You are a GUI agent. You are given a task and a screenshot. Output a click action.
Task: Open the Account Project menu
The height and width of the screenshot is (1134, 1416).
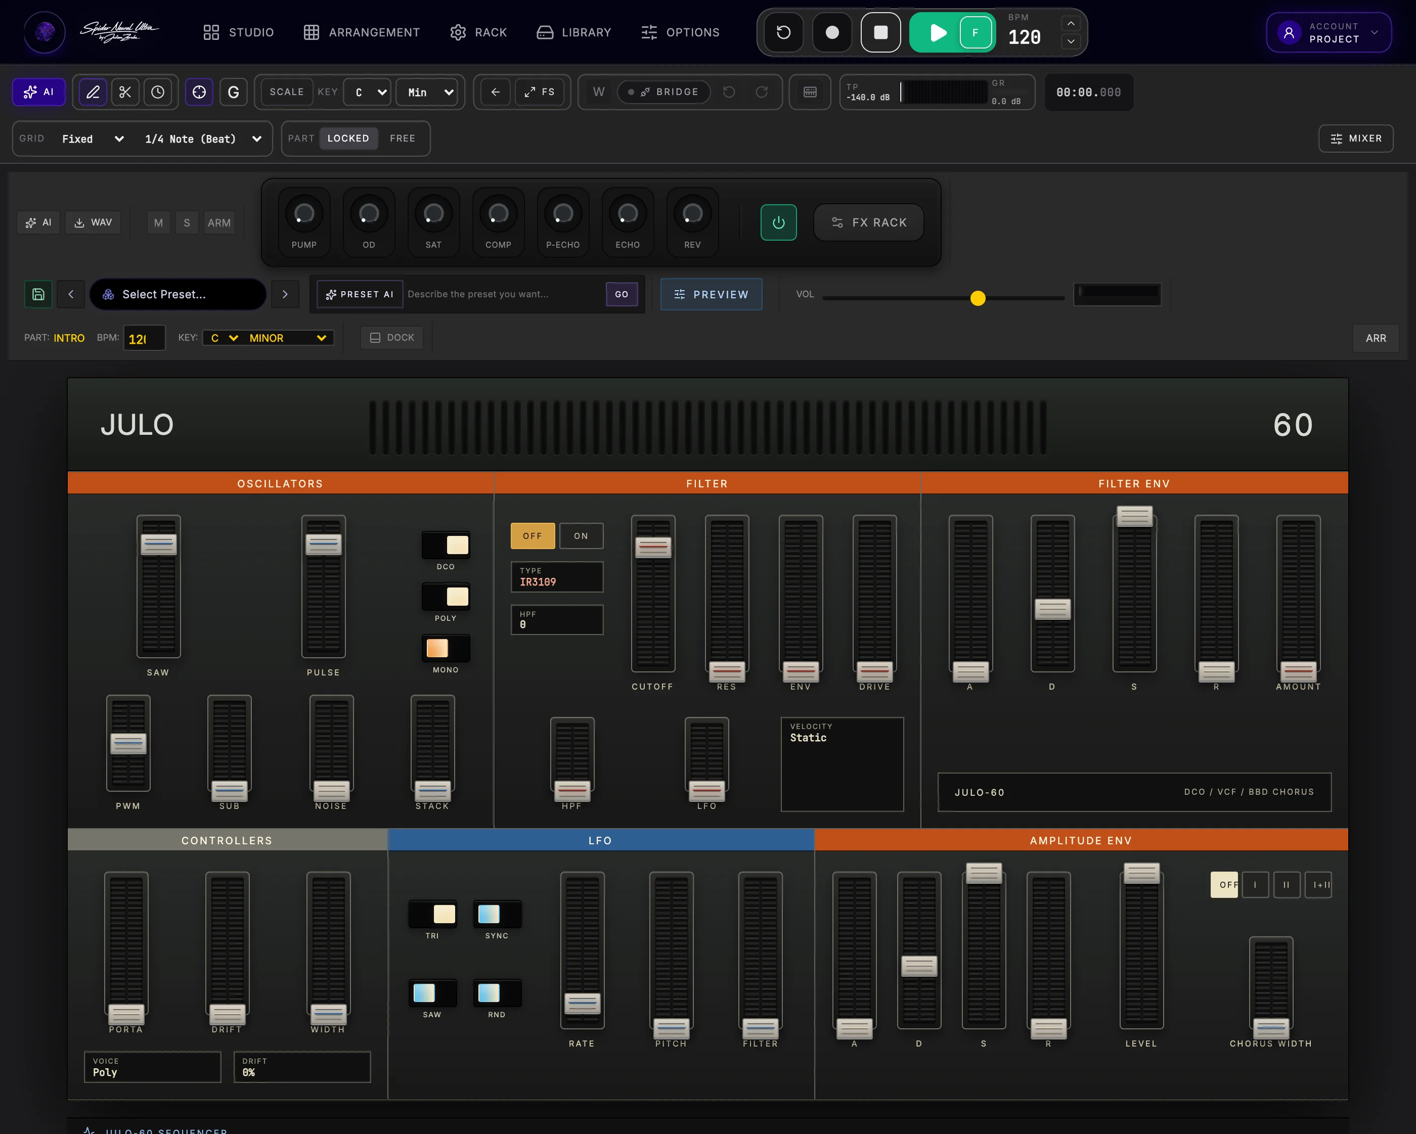(1329, 32)
